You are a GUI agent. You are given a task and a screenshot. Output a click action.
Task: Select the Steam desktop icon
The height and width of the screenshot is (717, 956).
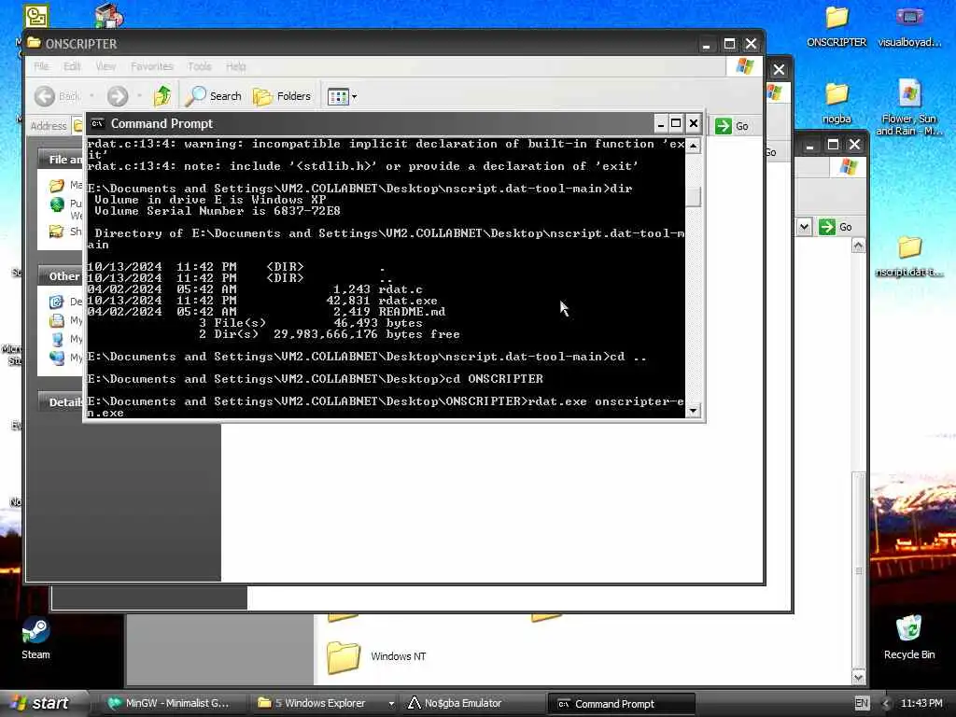(35, 639)
